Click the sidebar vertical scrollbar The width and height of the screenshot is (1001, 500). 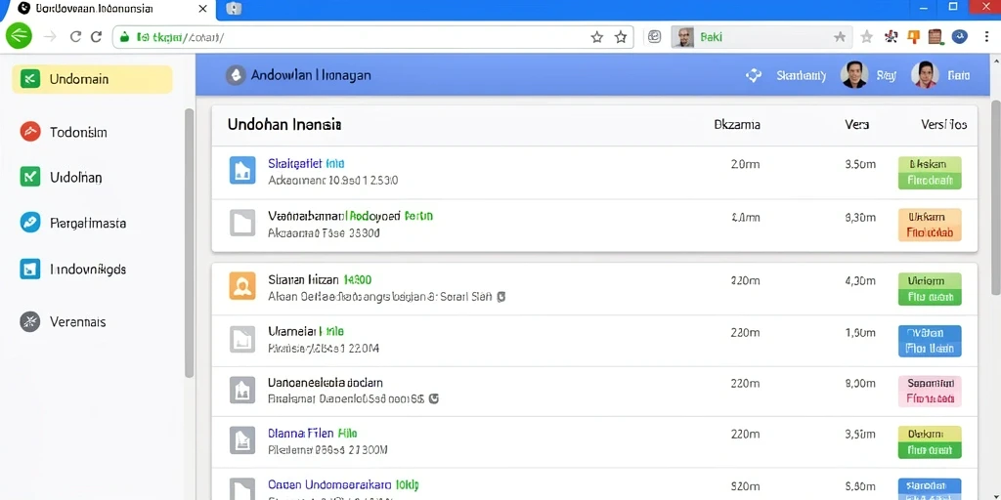(189, 242)
